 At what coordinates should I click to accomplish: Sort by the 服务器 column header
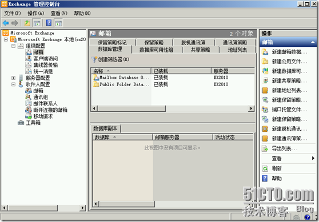(233, 71)
